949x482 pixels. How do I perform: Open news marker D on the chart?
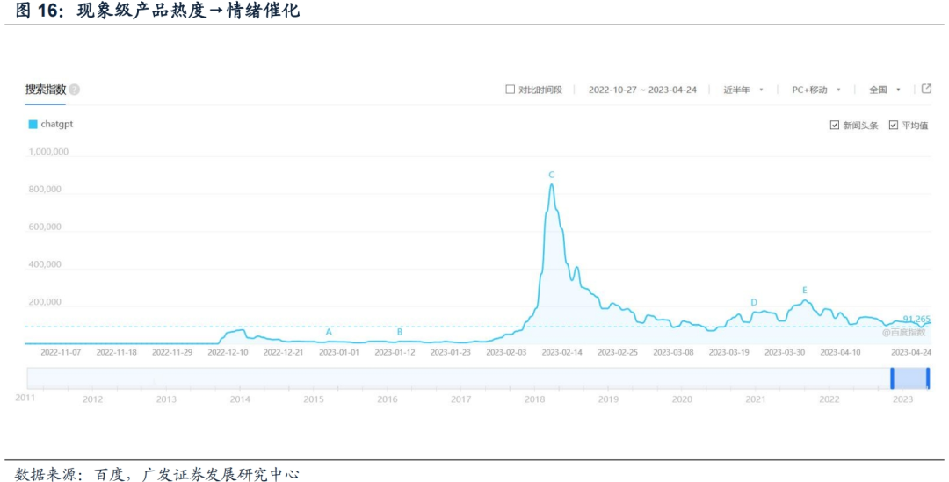click(x=754, y=302)
